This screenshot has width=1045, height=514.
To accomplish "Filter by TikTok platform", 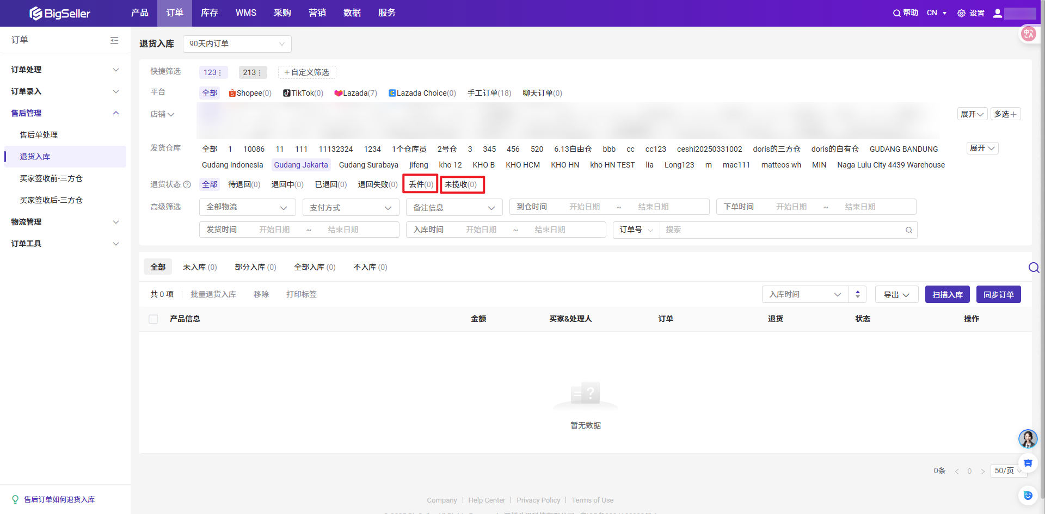I will (x=303, y=93).
